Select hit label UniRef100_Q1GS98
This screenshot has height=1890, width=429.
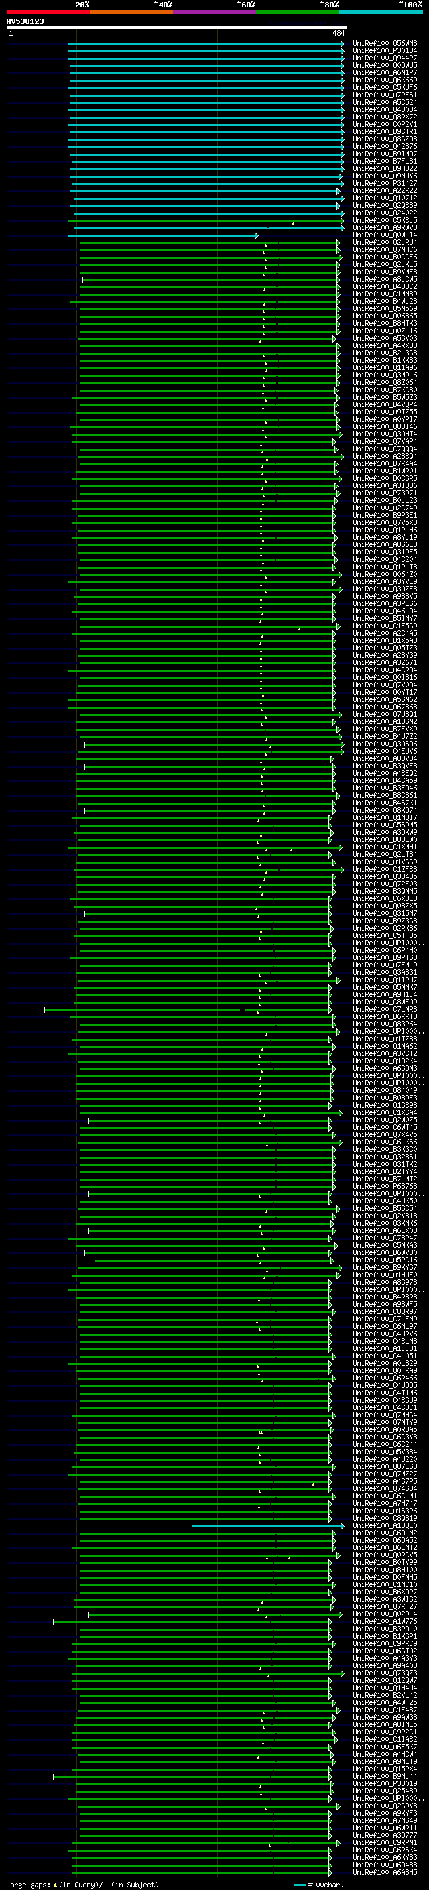(x=385, y=1105)
